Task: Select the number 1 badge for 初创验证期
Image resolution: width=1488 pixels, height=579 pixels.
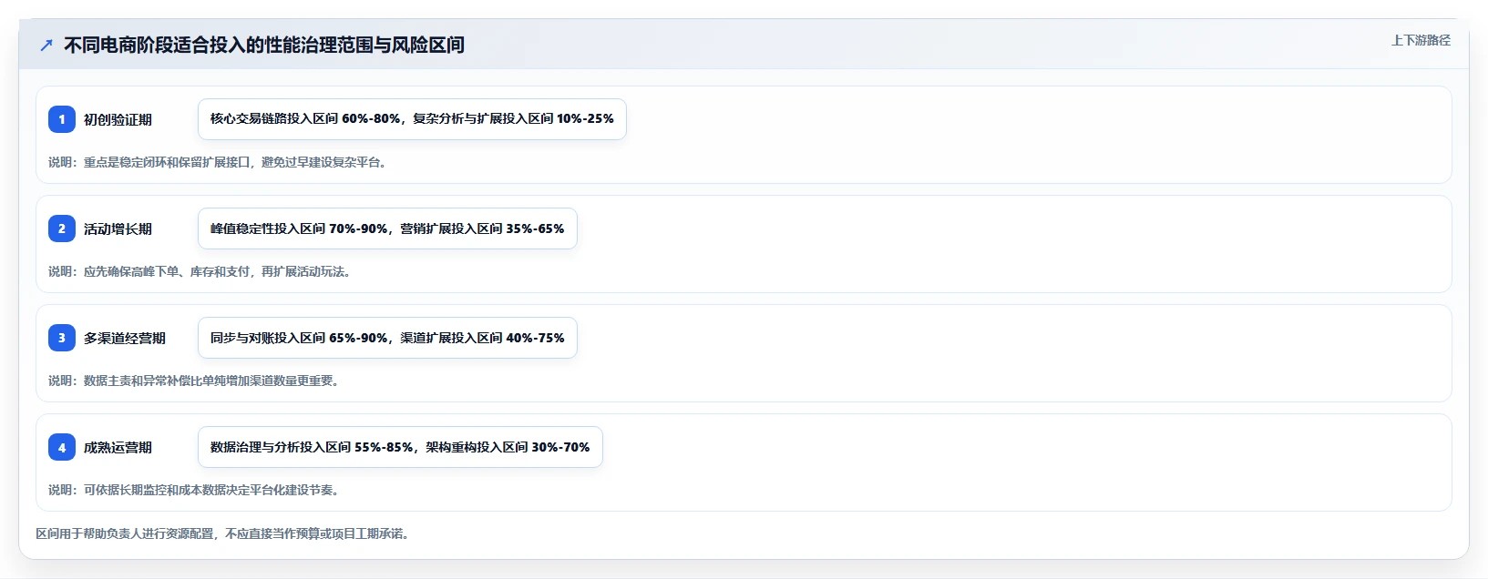Action: (x=62, y=119)
